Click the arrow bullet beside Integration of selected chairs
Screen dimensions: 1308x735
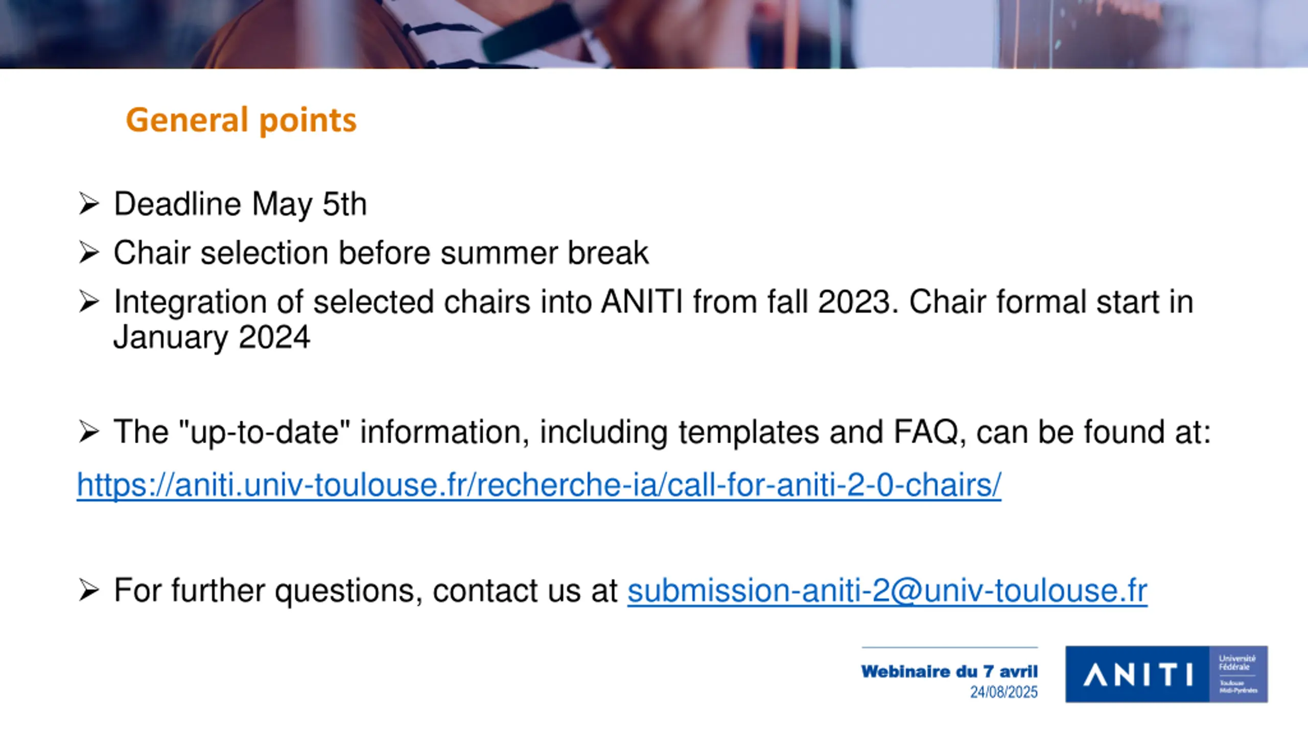(89, 302)
